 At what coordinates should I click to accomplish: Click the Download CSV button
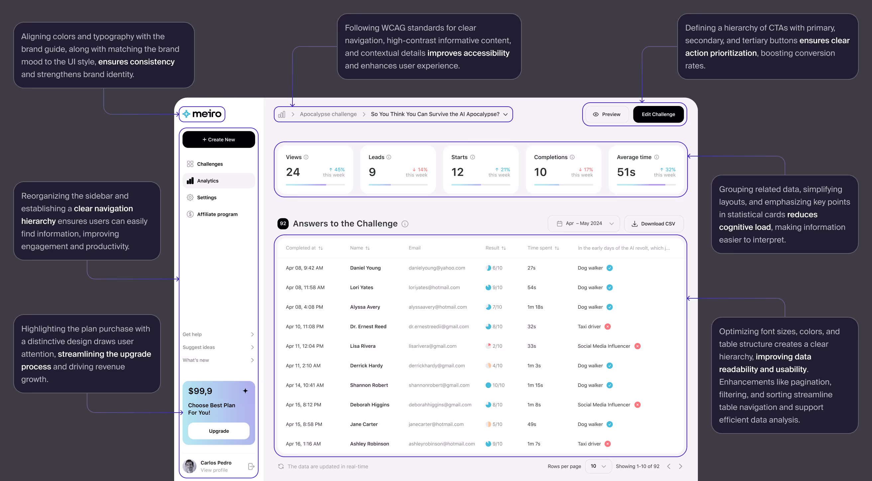(x=654, y=224)
